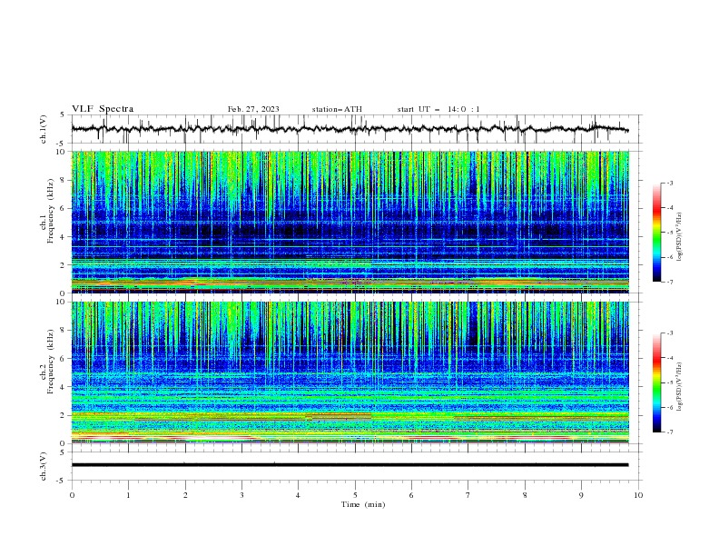Click the "-7" value on ch.2 color bar
The image size is (719, 556).
(670, 432)
